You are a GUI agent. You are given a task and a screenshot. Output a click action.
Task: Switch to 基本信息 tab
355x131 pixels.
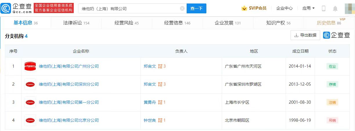26,23
